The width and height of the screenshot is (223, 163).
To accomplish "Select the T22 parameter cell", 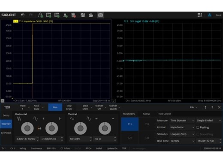I will 147,138.
